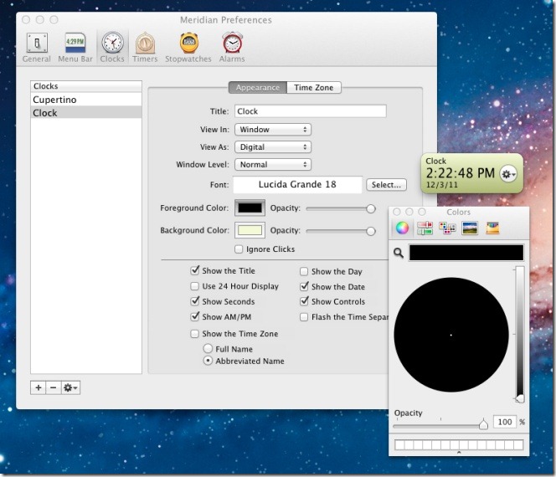
Task: Uncheck Show AM/PM
Action: 194,316
